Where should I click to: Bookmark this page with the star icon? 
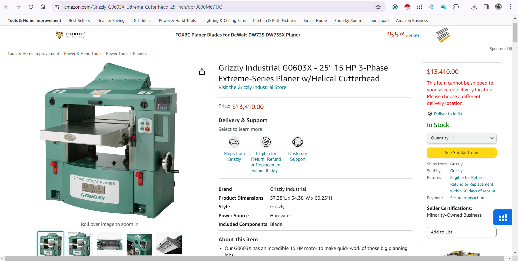pyautogui.click(x=378, y=7)
